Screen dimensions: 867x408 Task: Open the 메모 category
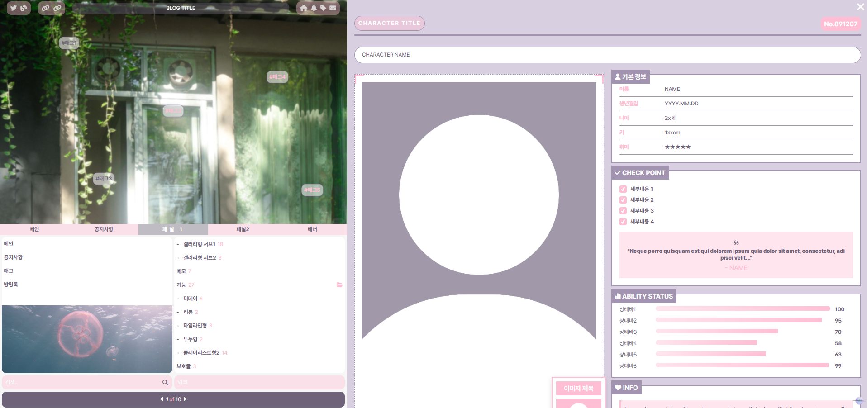point(181,271)
